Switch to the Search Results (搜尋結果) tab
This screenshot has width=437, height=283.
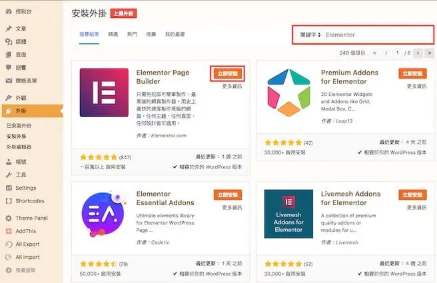pos(89,34)
